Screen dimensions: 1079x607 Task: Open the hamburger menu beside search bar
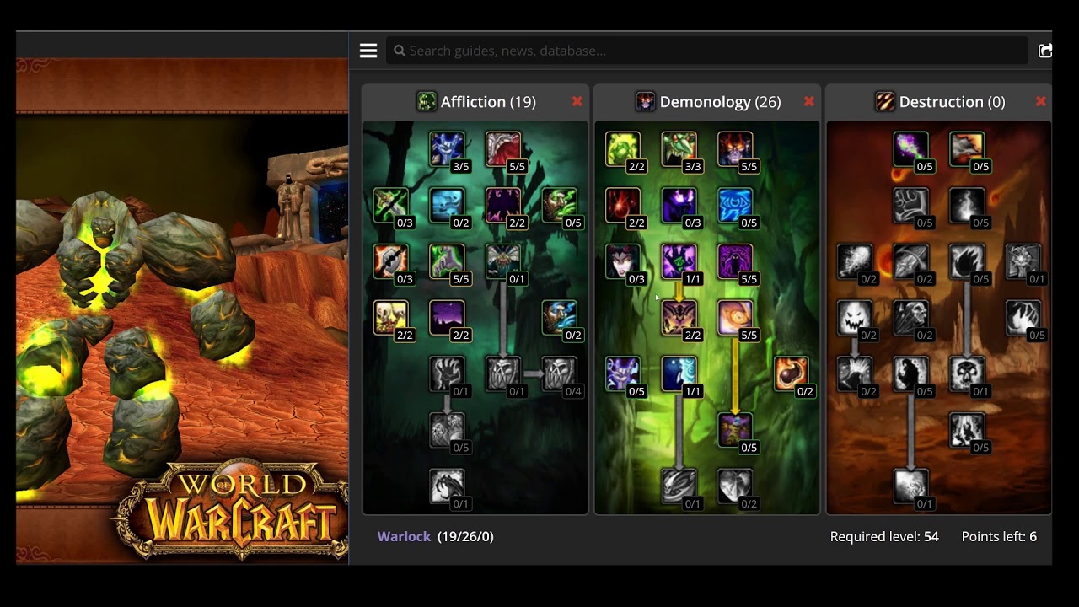tap(368, 51)
